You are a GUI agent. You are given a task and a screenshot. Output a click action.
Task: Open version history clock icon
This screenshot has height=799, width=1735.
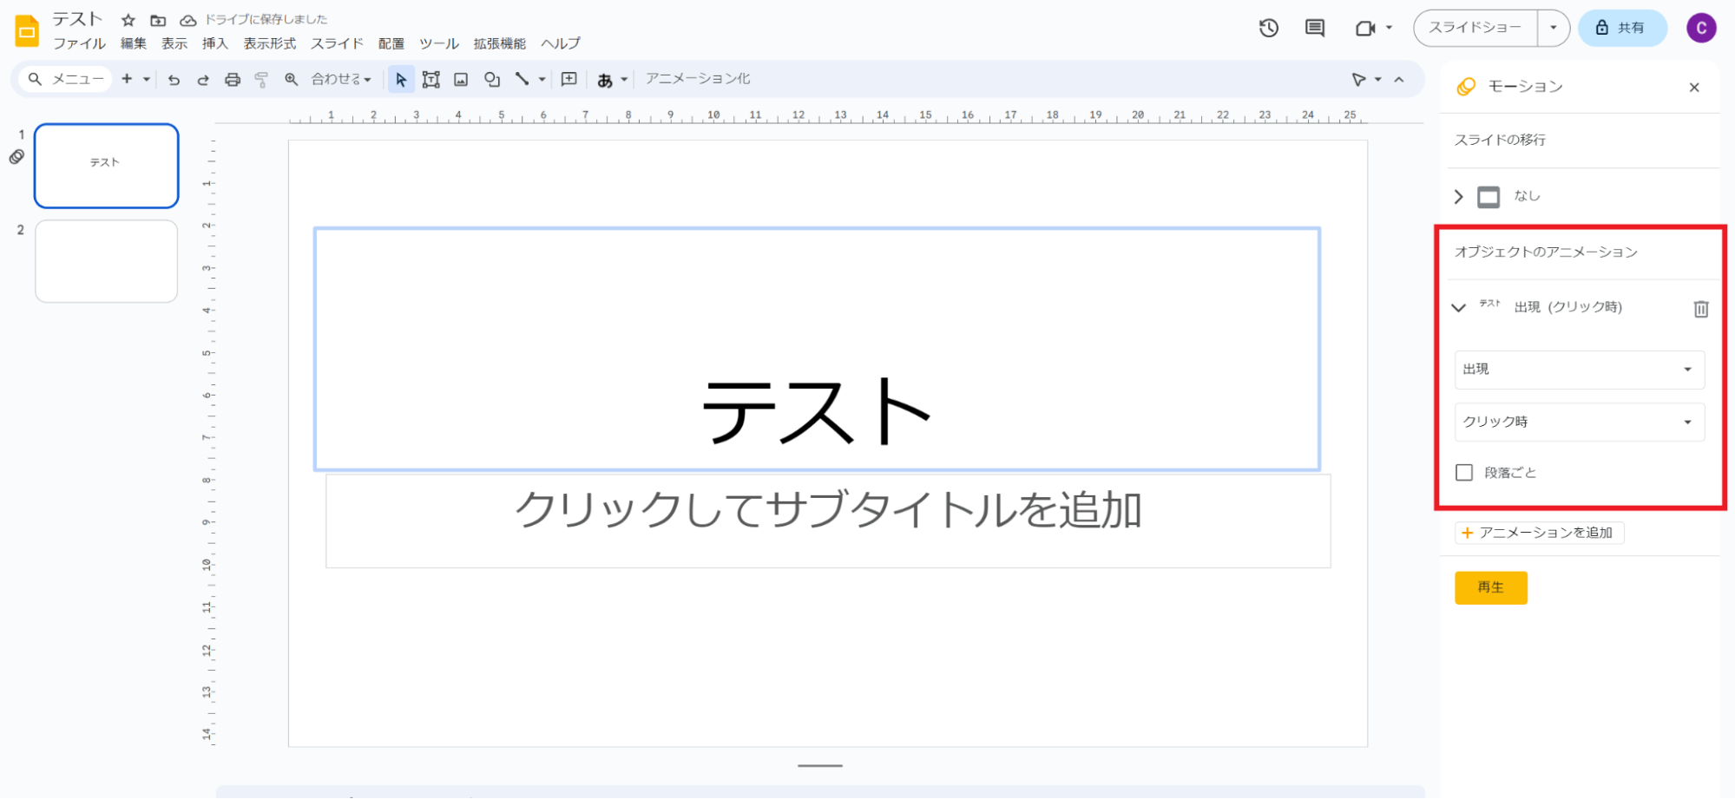[x=1268, y=28]
